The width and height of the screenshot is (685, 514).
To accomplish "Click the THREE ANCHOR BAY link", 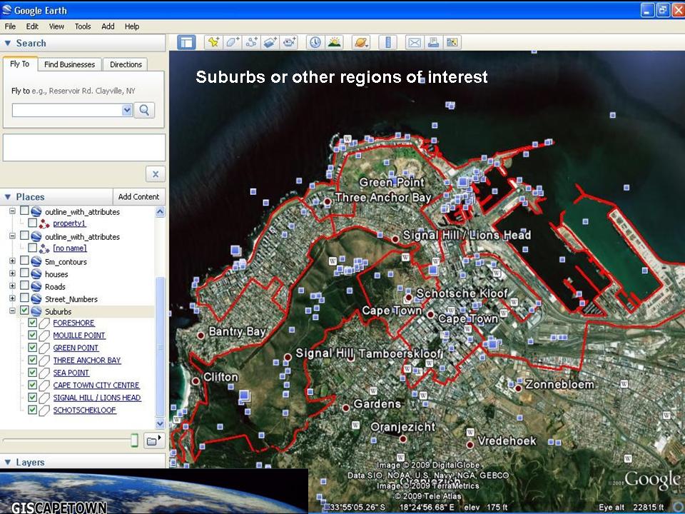I will click(87, 360).
